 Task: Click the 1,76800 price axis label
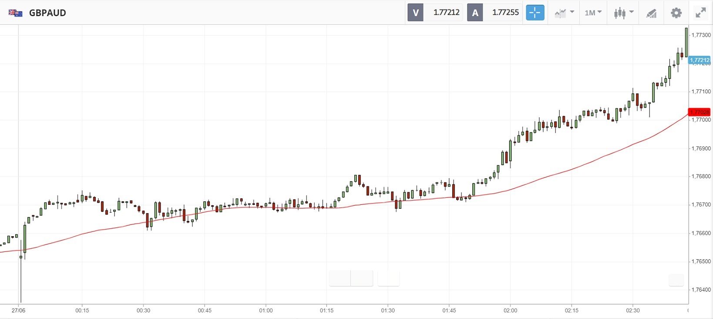point(701,176)
